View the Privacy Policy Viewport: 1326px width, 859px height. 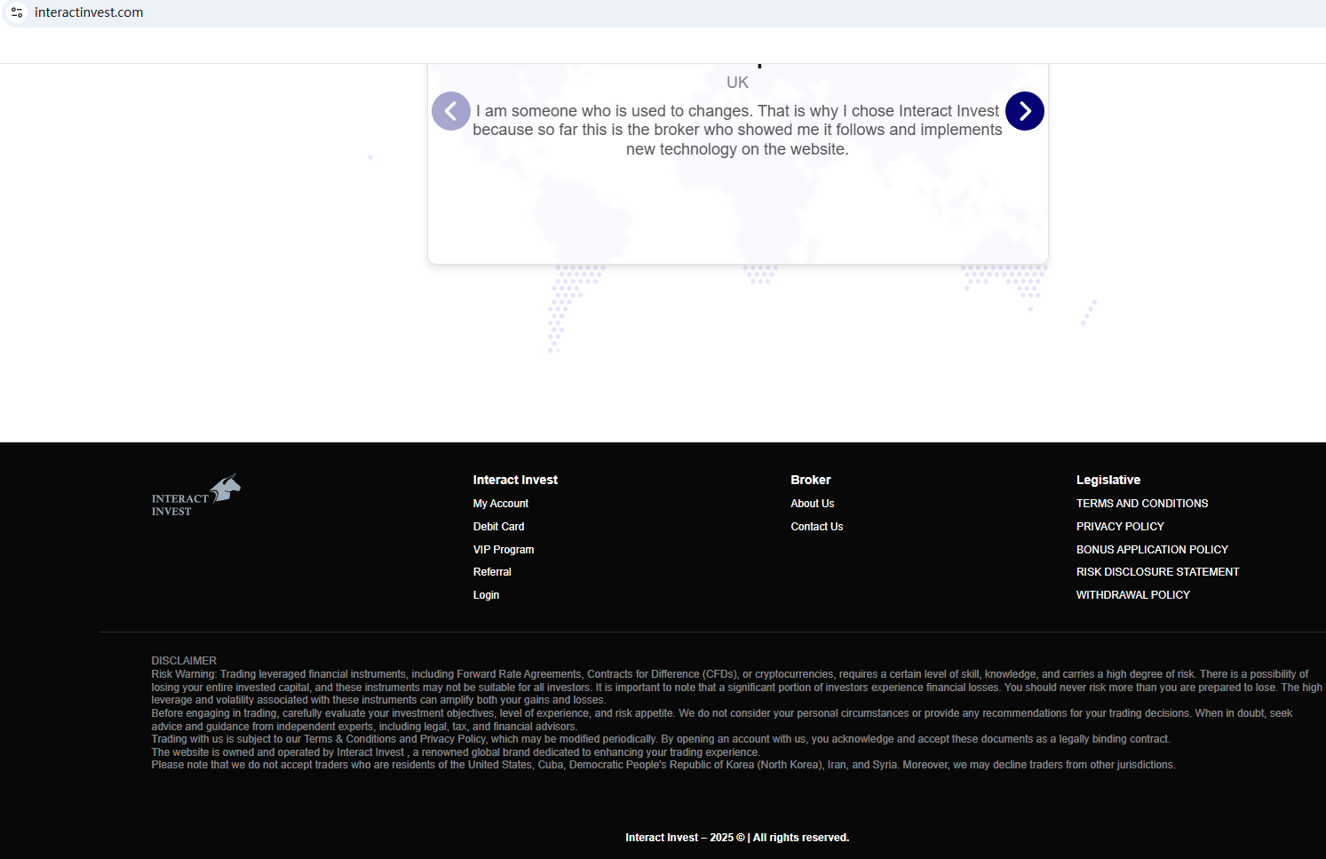[x=1119, y=527]
